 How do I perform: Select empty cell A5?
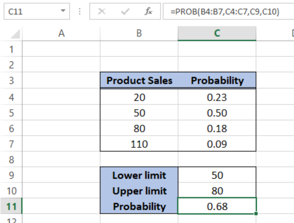click(x=61, y=113)
